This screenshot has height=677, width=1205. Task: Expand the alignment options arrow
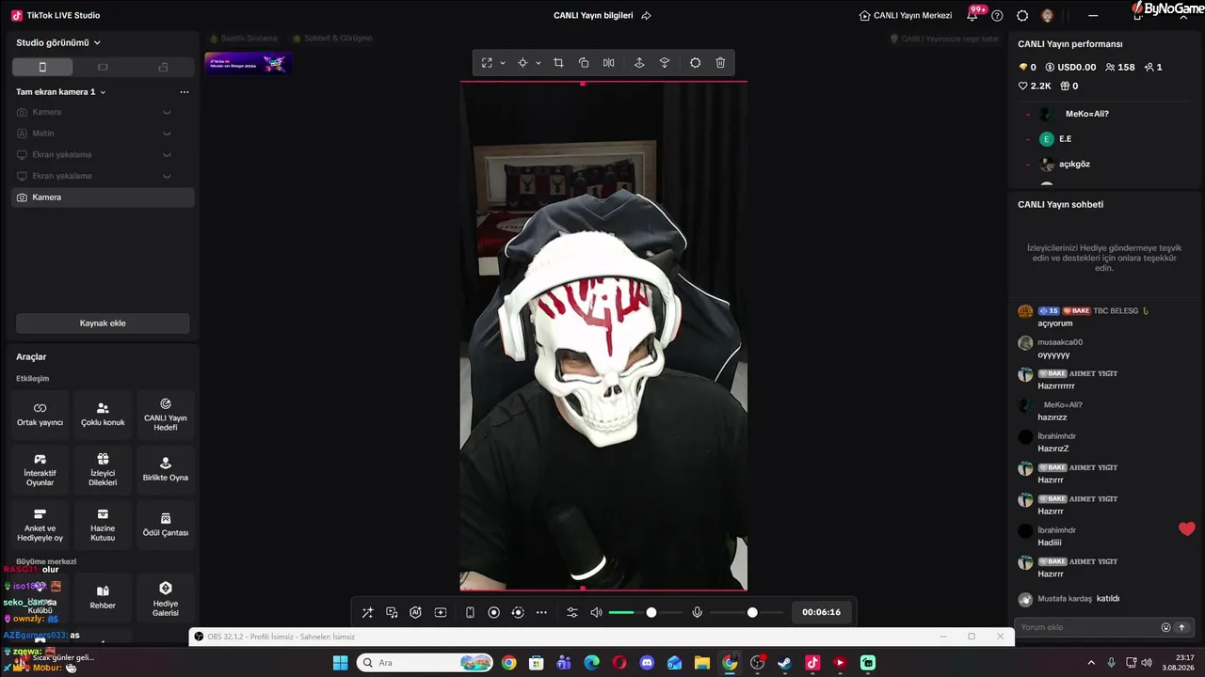coord(538,63)
